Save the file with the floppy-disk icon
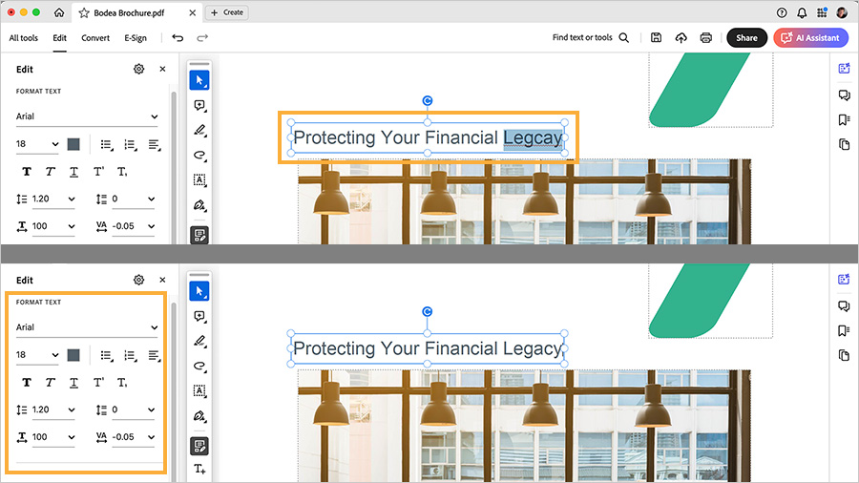Image resolution: width=859 pixels, height=483 pixels. 656,37
